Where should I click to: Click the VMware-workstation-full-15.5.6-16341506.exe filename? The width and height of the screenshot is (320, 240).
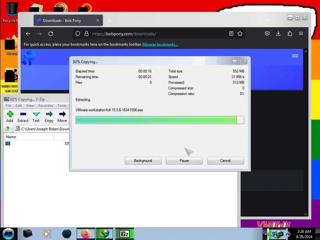109,110
